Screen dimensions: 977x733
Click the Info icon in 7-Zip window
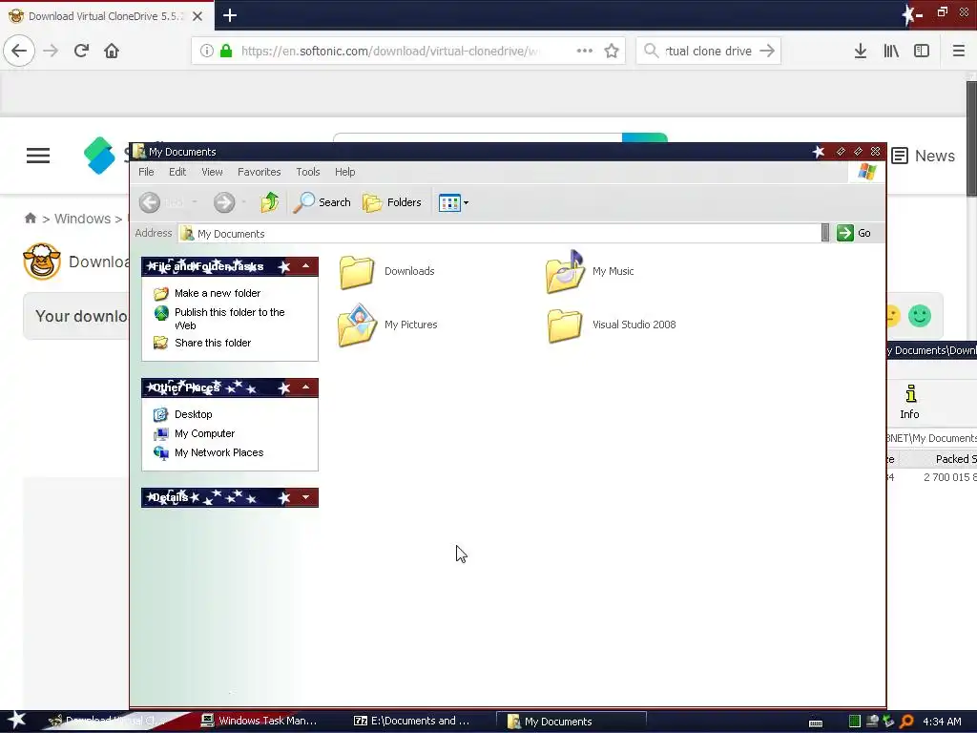pos(909,402)
